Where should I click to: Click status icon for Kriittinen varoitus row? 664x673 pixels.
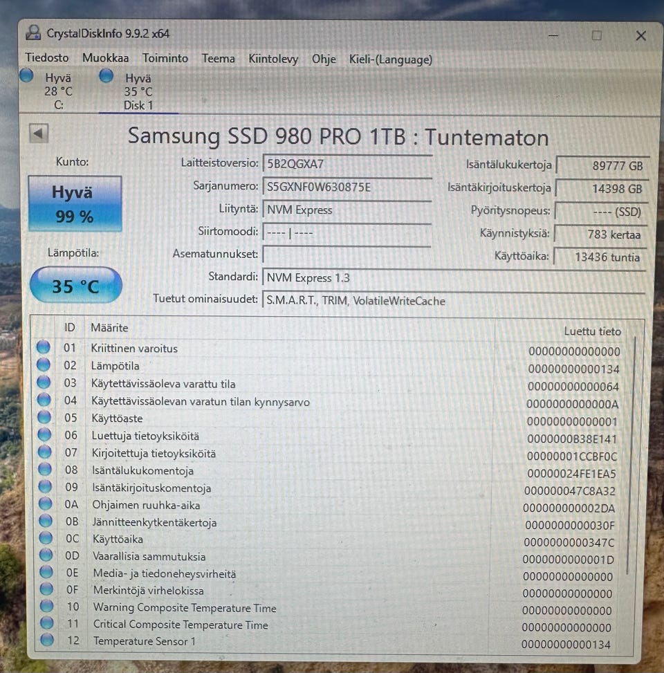(x=44, y=347)
